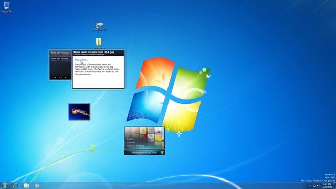Viewport: 336px width, 189px height.
Task: Click the green Media Center orb icon
Action: pyautogui.click(x=162, y=153)
